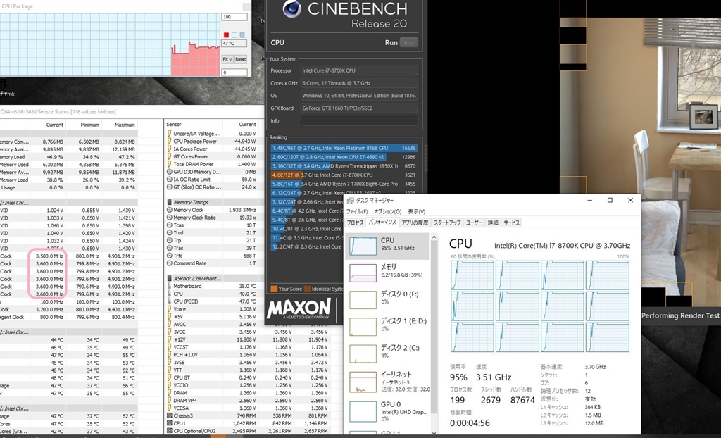The width and height of the screenshot is (721, 438).
Task: Click Reset button in CPU Package graph
Action: tap(241, 59)
